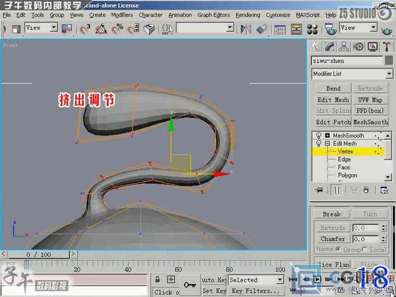Open the Rendering menu
396x297 pixels.
click(248, 15)
